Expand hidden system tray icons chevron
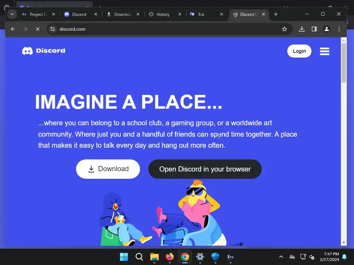The image size is (354, 265). click(281, 257)
